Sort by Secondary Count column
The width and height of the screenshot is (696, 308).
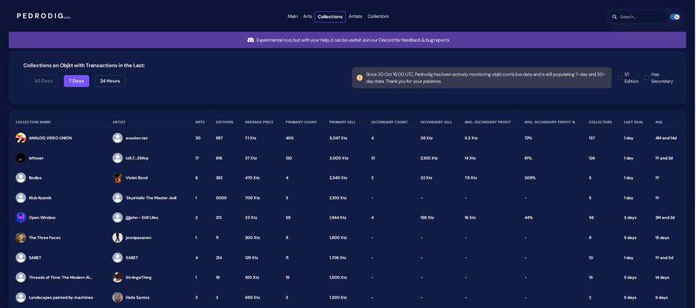coord(389,122)
